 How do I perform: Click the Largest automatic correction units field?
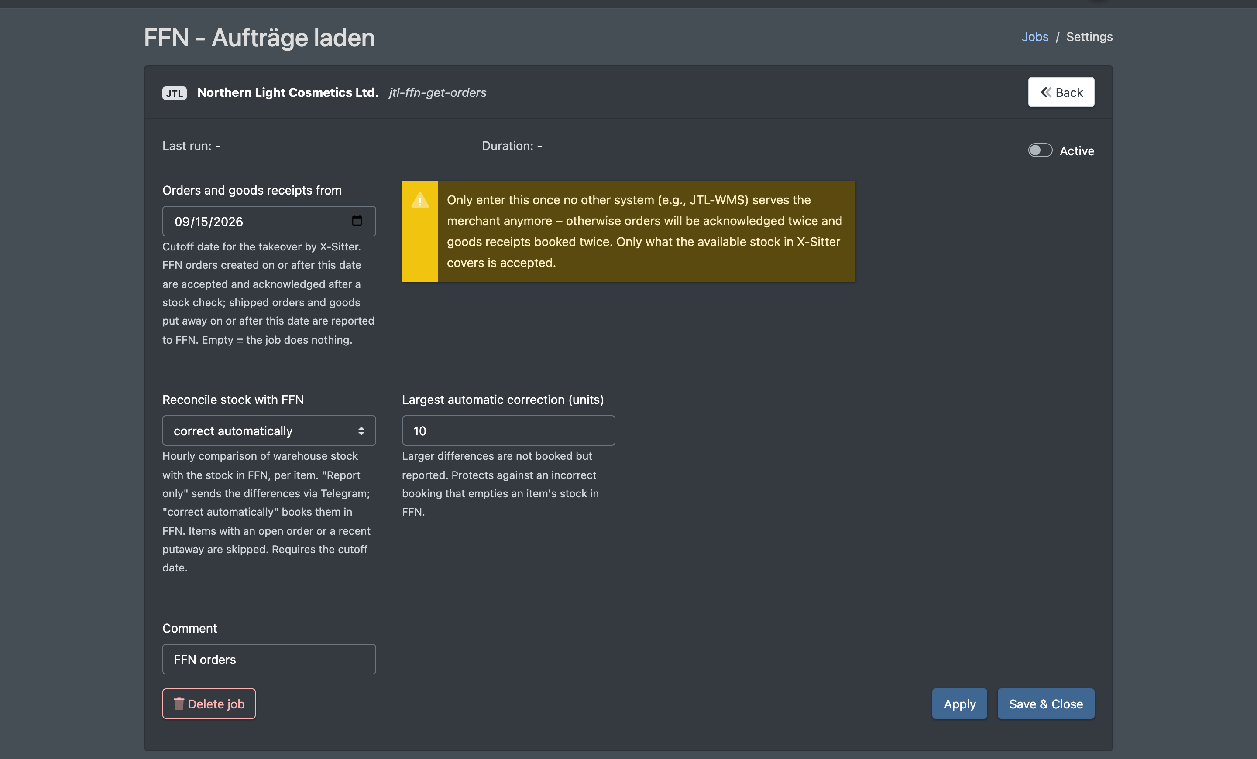[x=508, y=431]
